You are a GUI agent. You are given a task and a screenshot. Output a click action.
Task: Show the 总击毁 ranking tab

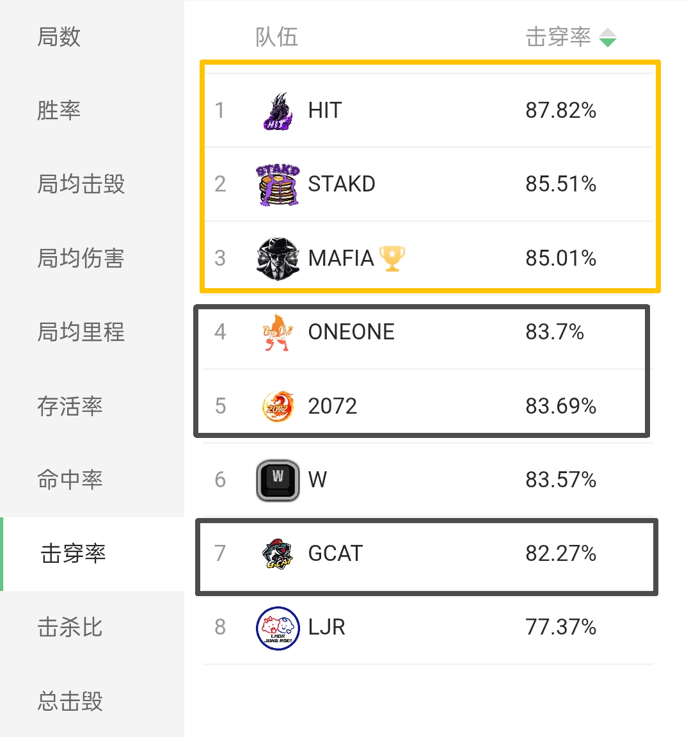click(70, 701)
